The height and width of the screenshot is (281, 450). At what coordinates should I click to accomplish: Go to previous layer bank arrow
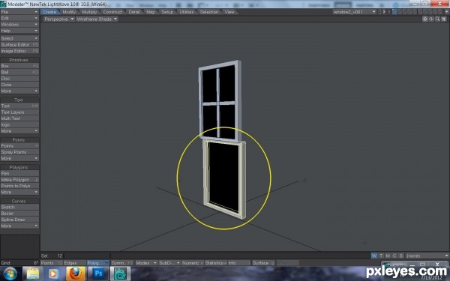[379, 12]
